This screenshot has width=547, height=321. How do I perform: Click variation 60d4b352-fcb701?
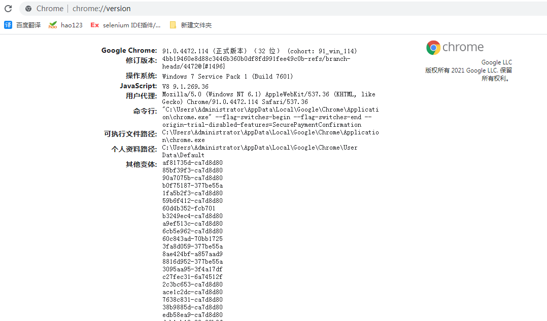tap(189, 208)
